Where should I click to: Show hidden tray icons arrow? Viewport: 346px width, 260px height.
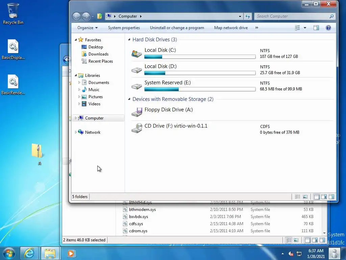tap(282, 254)
